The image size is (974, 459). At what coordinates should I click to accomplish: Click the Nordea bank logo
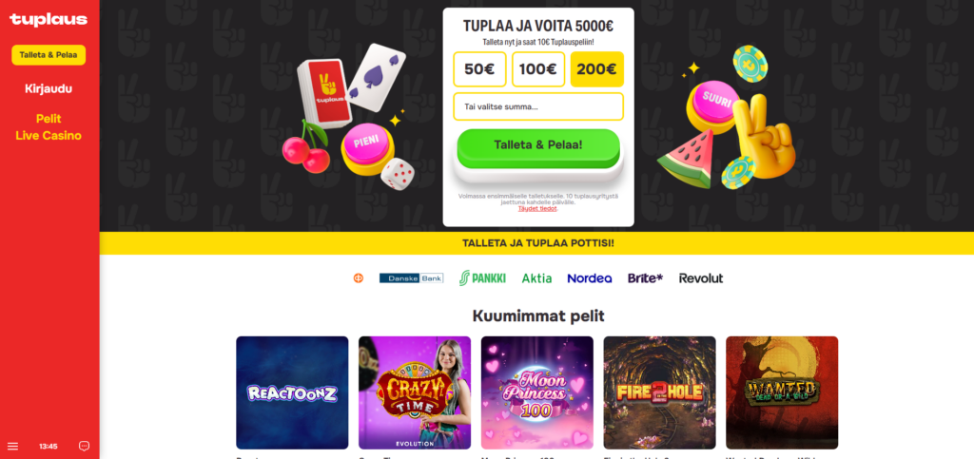pos(590,278)
